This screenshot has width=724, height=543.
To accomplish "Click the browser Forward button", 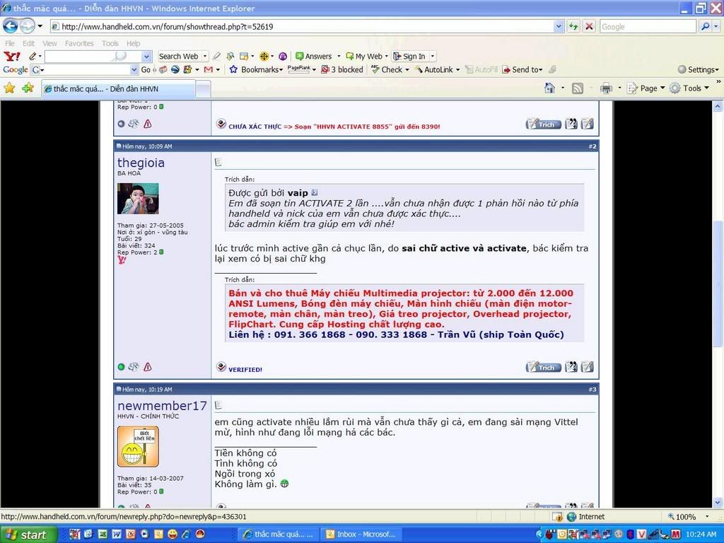I will coord(27,26).
